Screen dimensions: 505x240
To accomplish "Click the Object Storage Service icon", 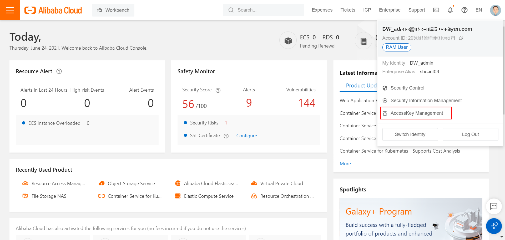I will [102, 183].
